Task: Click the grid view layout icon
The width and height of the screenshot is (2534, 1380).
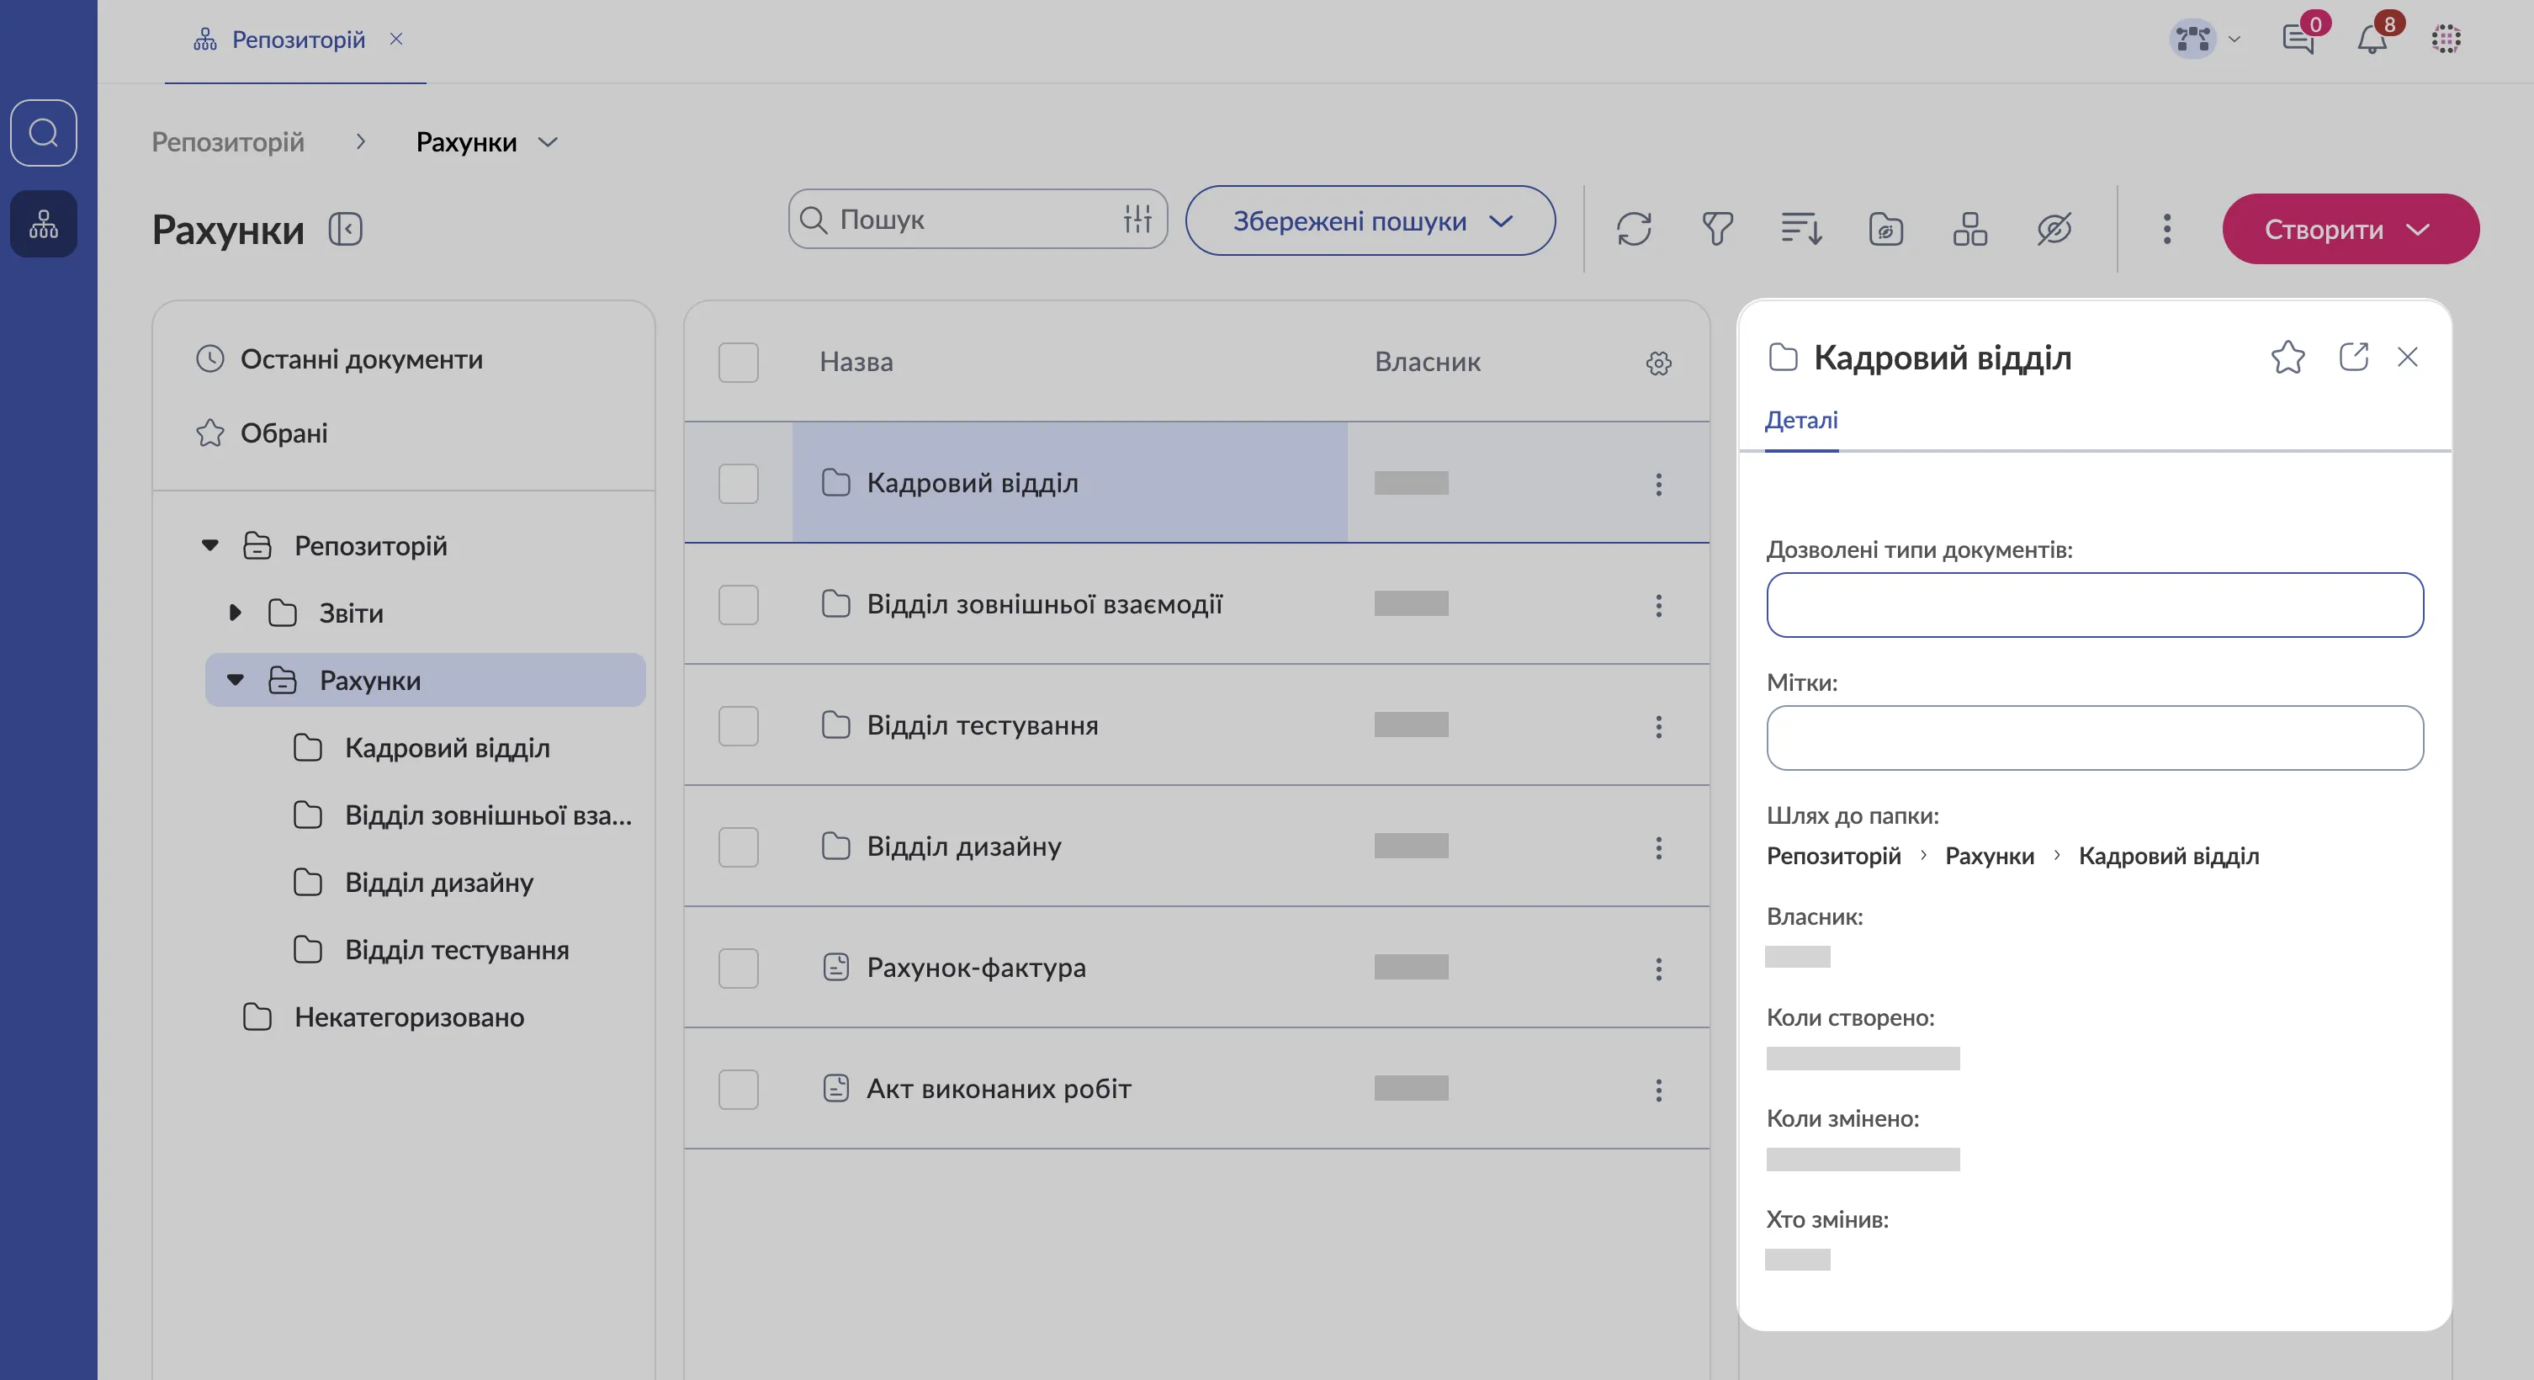Action: [x=1969, y=229]
